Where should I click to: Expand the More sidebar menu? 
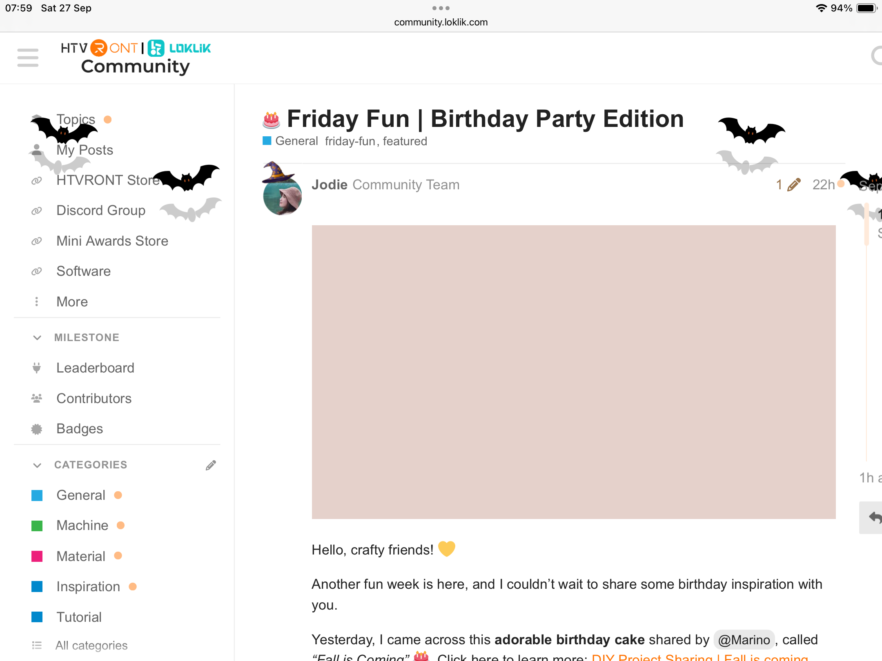click(72, 302)
